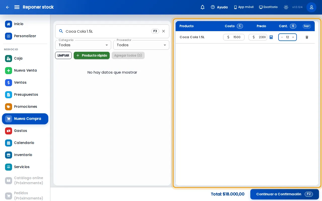Open the notifications bell
Screen dimensions: 322x201
coord(203,7)
